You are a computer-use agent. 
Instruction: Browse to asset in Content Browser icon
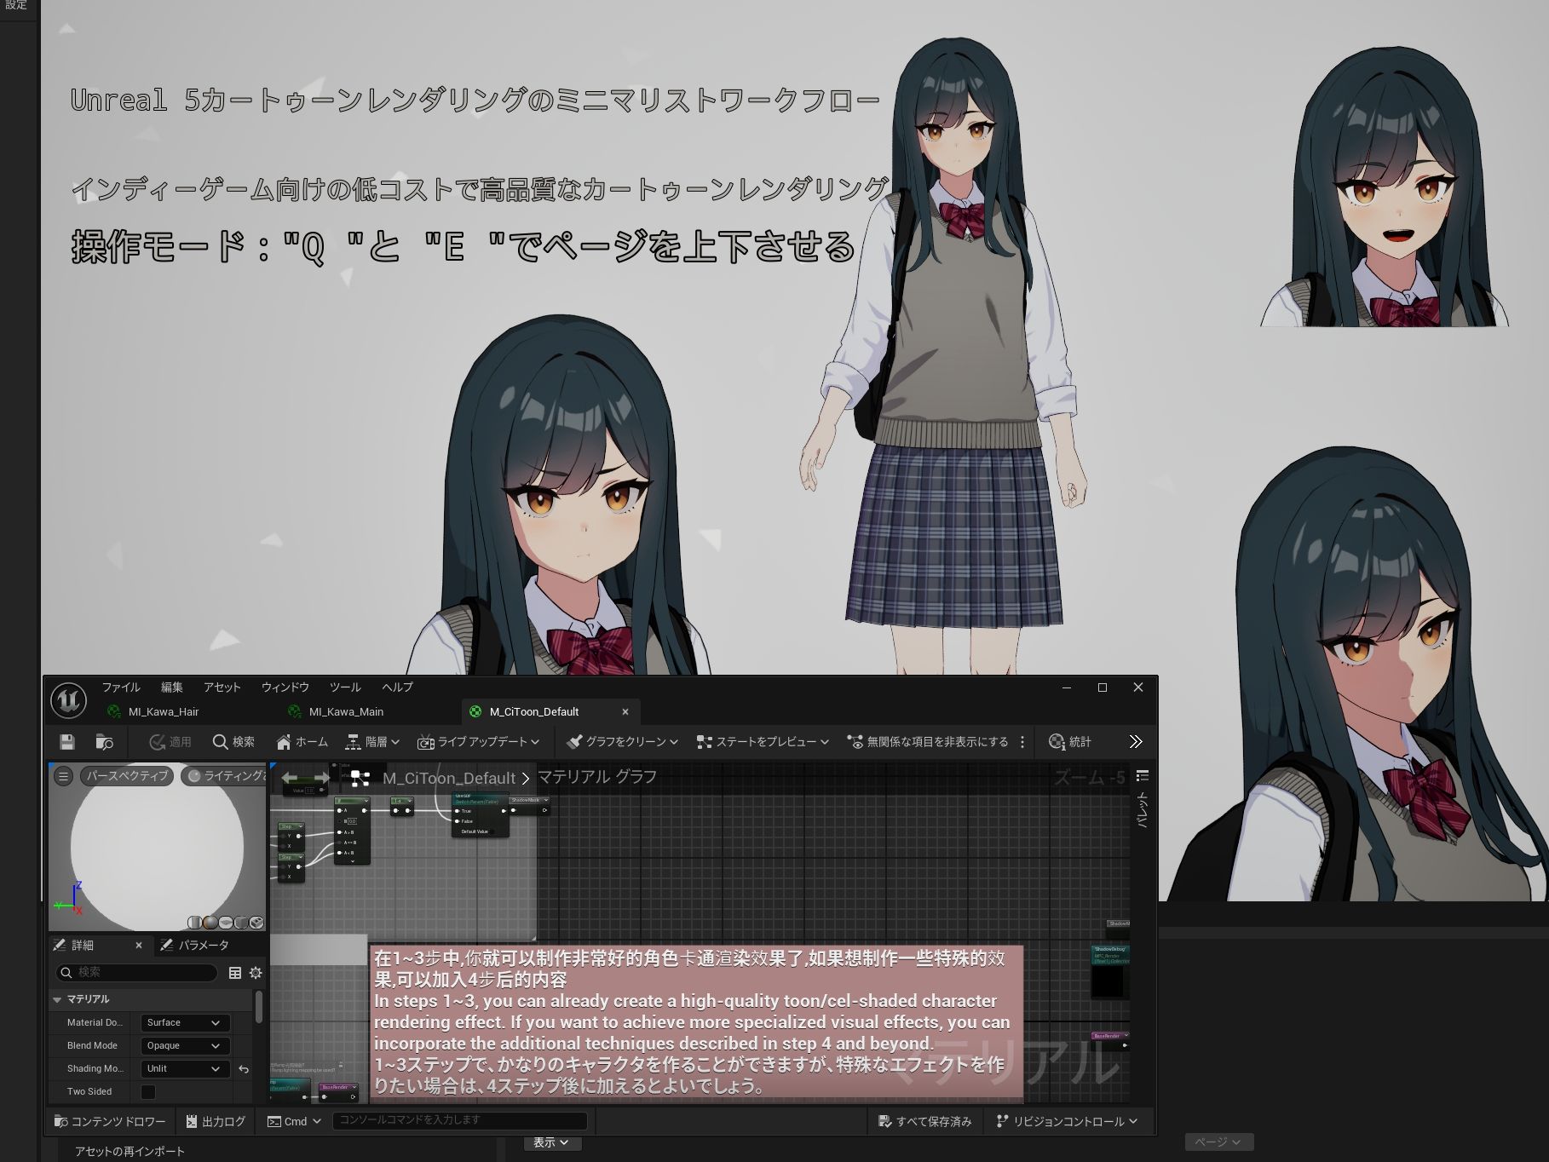coord(105,742)
